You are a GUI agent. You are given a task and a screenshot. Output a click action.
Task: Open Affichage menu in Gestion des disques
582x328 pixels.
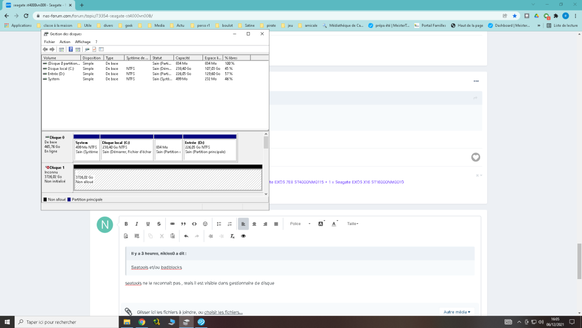(83, 42)
